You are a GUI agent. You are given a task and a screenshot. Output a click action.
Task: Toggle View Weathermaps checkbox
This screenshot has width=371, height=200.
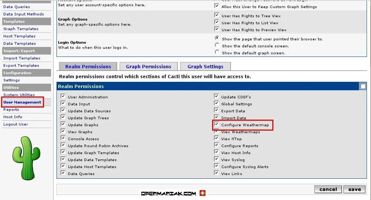[216, 131]
